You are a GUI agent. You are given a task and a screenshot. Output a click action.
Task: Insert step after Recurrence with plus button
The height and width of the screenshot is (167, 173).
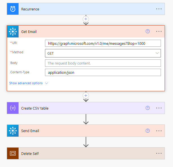pos(86,19)
